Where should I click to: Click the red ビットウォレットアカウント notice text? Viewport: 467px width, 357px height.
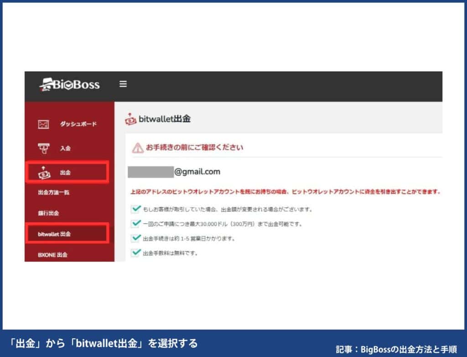point(285,192)
